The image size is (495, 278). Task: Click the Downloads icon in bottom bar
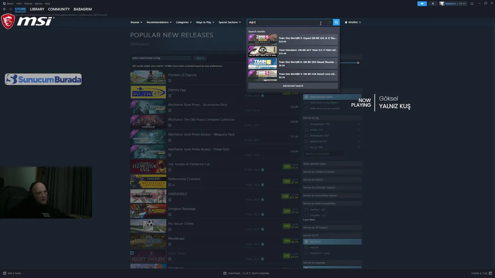tap(225, 273)
